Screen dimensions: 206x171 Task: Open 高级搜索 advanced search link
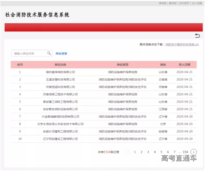pyautogui.click(x=62, y=54)
